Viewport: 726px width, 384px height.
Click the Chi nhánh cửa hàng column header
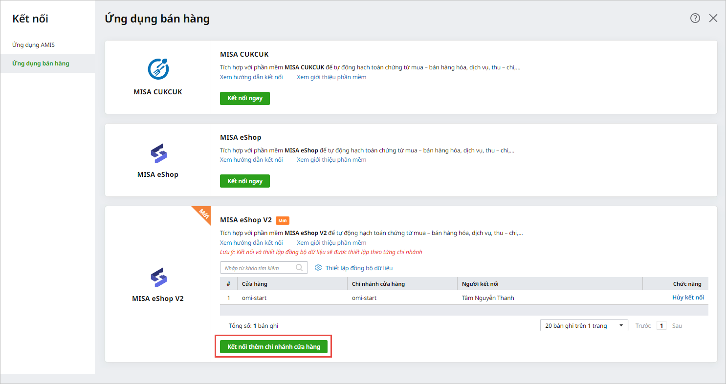pos(402,284)
